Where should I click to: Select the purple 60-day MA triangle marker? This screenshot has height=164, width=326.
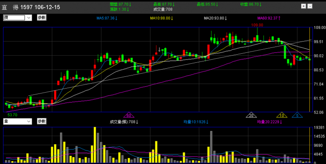(x=129, y=115)
